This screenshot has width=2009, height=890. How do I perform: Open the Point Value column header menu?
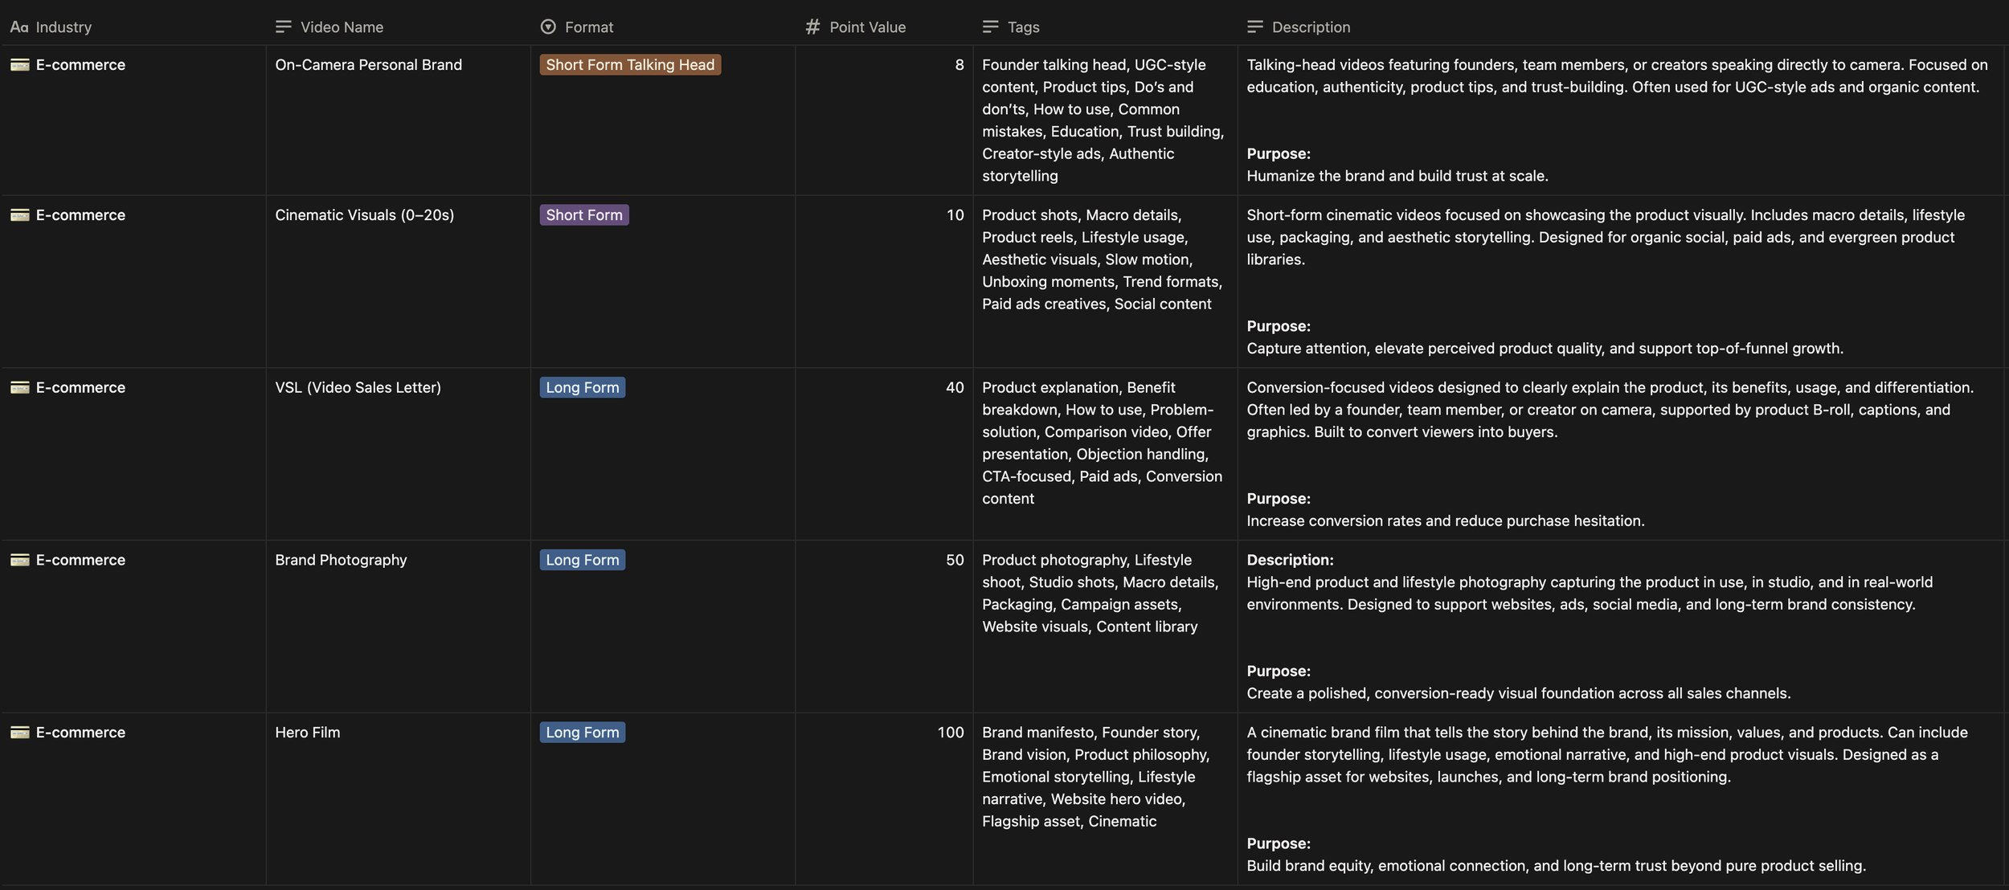point(867,27)
